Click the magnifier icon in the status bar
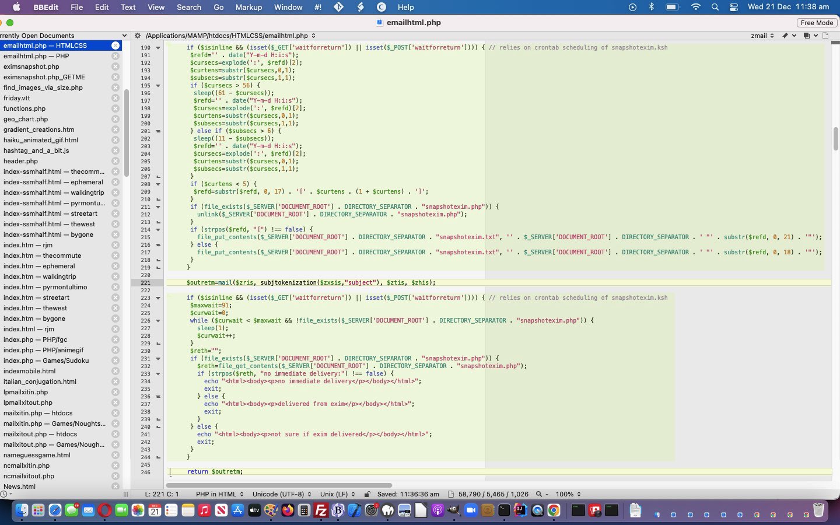The height and width of the screenshot is (525, 840). 539,494
